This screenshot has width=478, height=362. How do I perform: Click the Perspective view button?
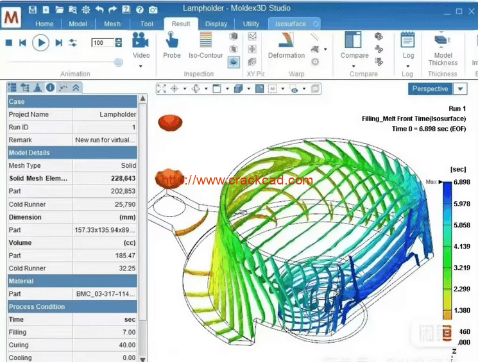(430, 88)
